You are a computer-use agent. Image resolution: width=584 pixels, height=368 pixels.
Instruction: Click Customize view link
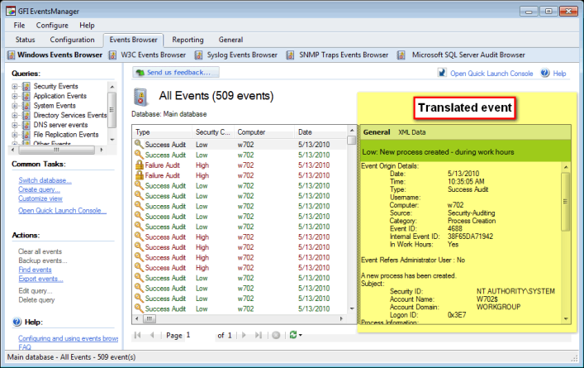(40, 198)
